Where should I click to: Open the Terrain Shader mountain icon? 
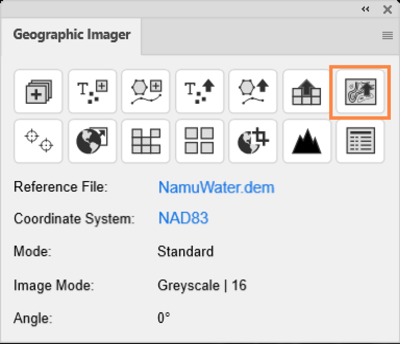coord(306,141)
